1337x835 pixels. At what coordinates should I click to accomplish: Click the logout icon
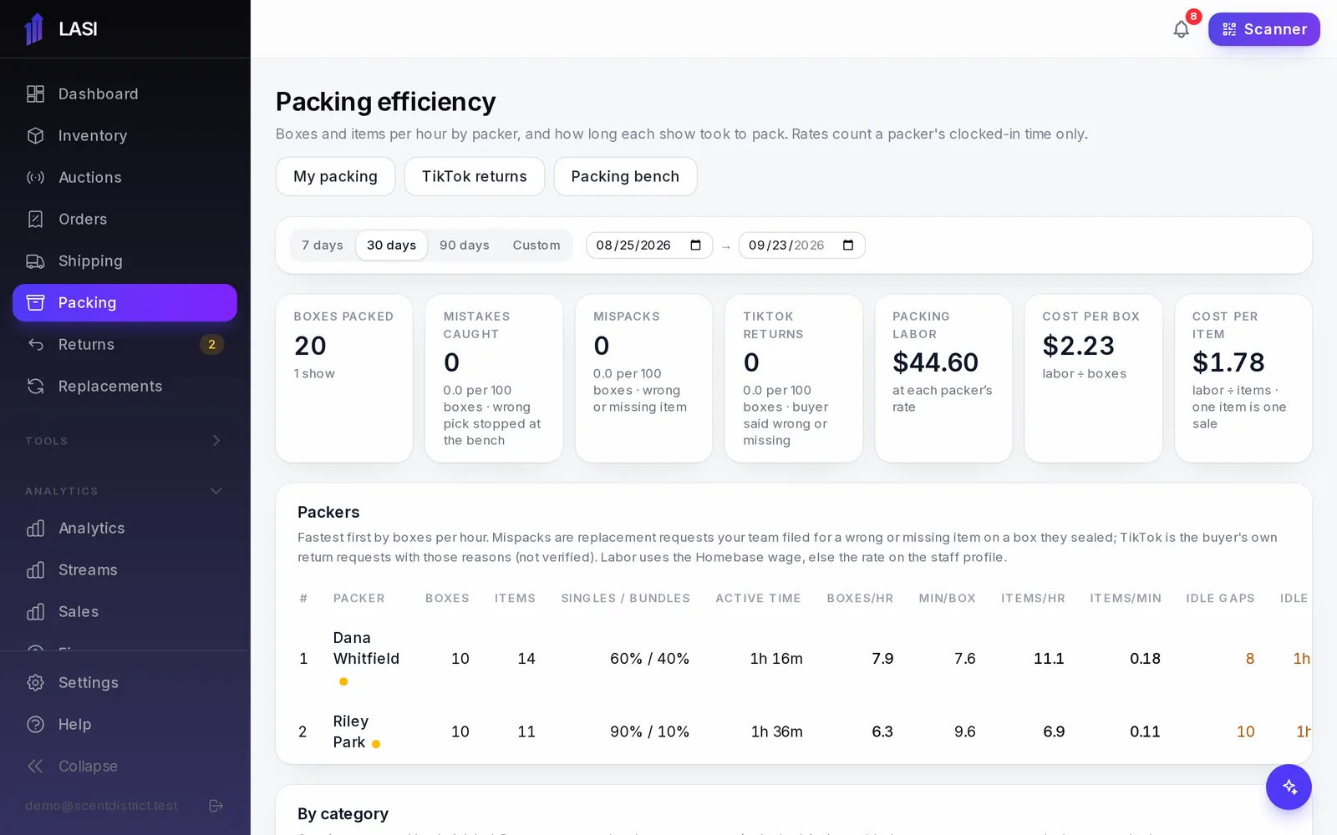point(216,806)
